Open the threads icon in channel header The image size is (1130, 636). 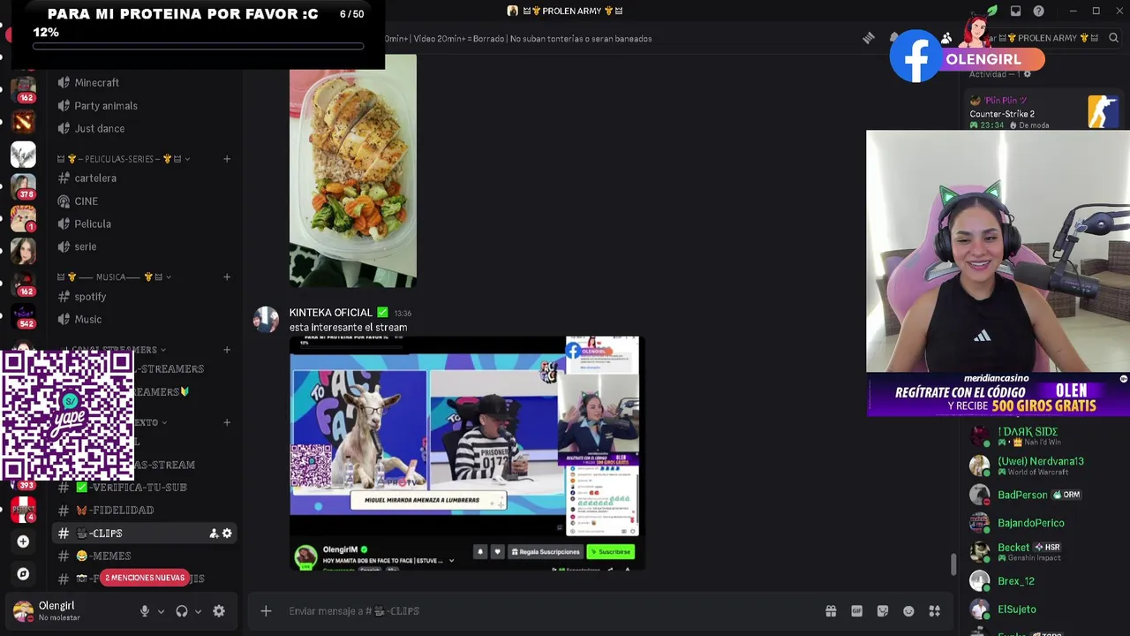pyautogui.click(x=869, y=38)
